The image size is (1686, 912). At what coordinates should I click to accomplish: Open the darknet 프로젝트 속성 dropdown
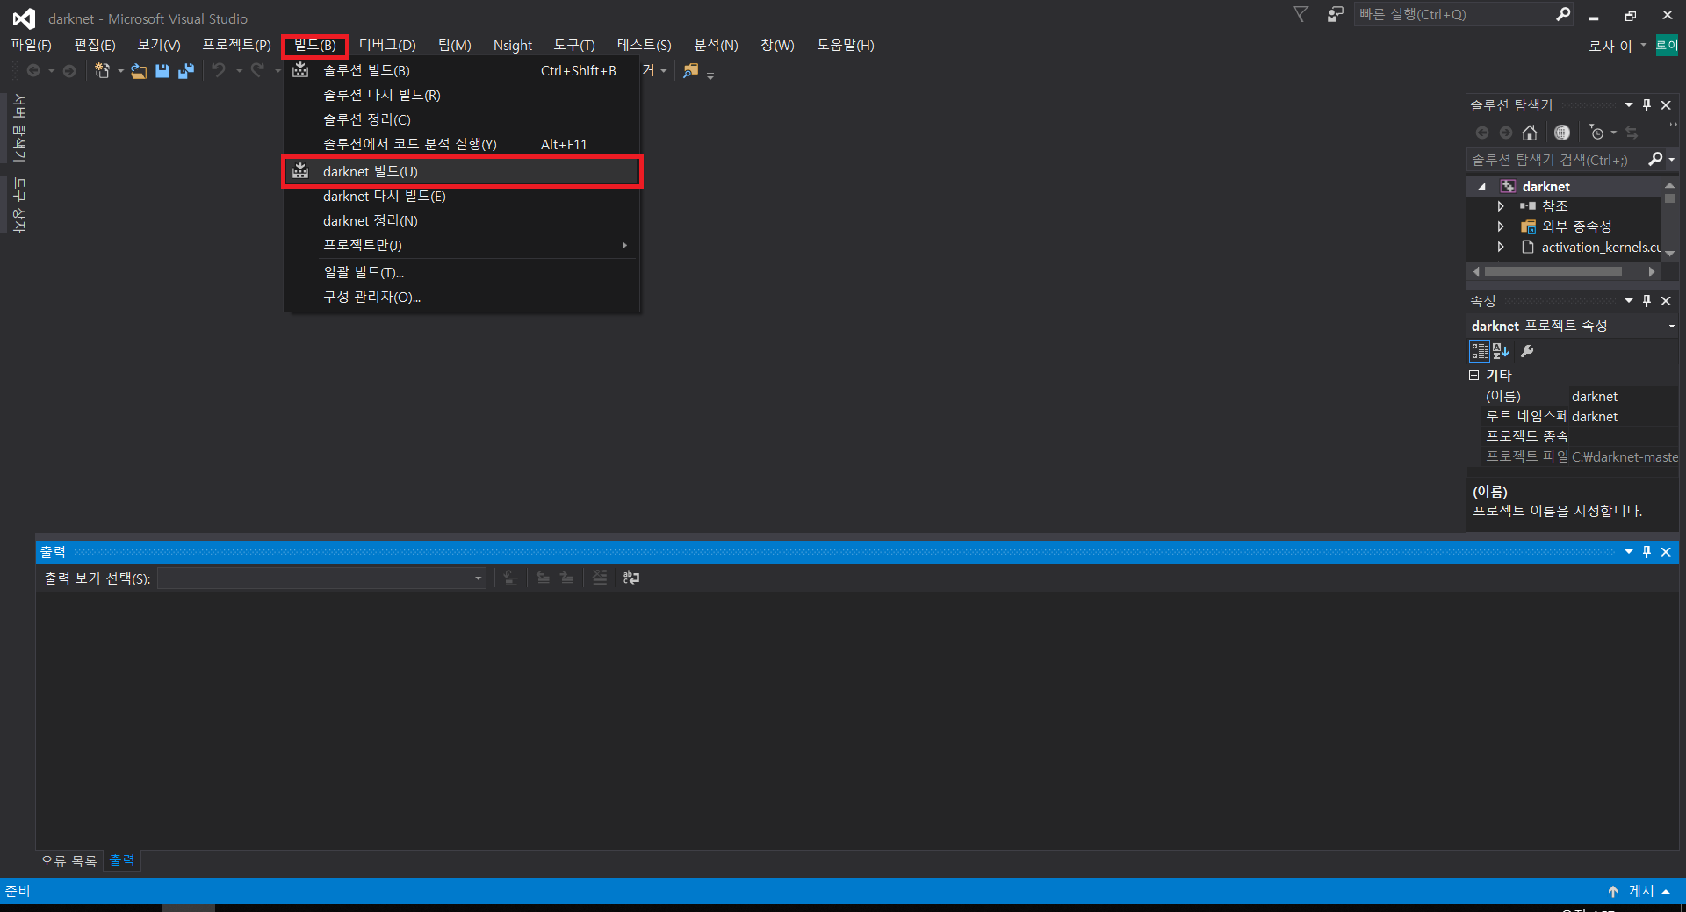(1671, 326)
